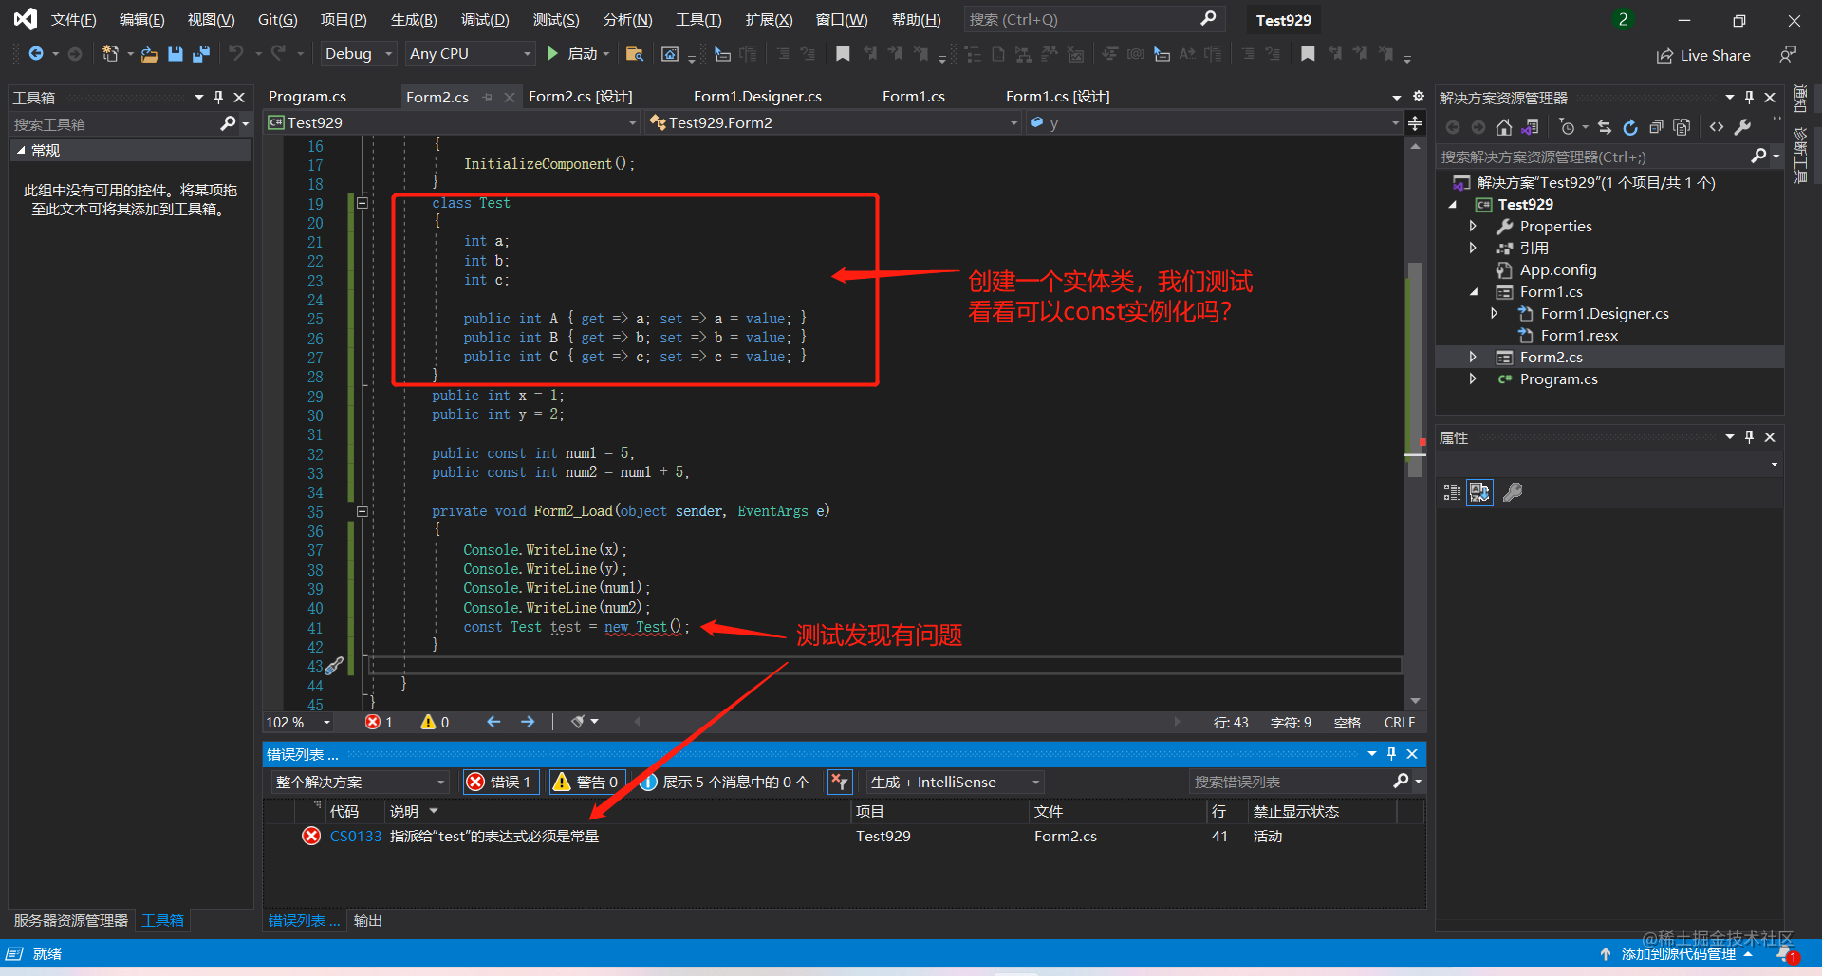
Task: Collapse the class Test code block
Action: [x=363, y=203]
